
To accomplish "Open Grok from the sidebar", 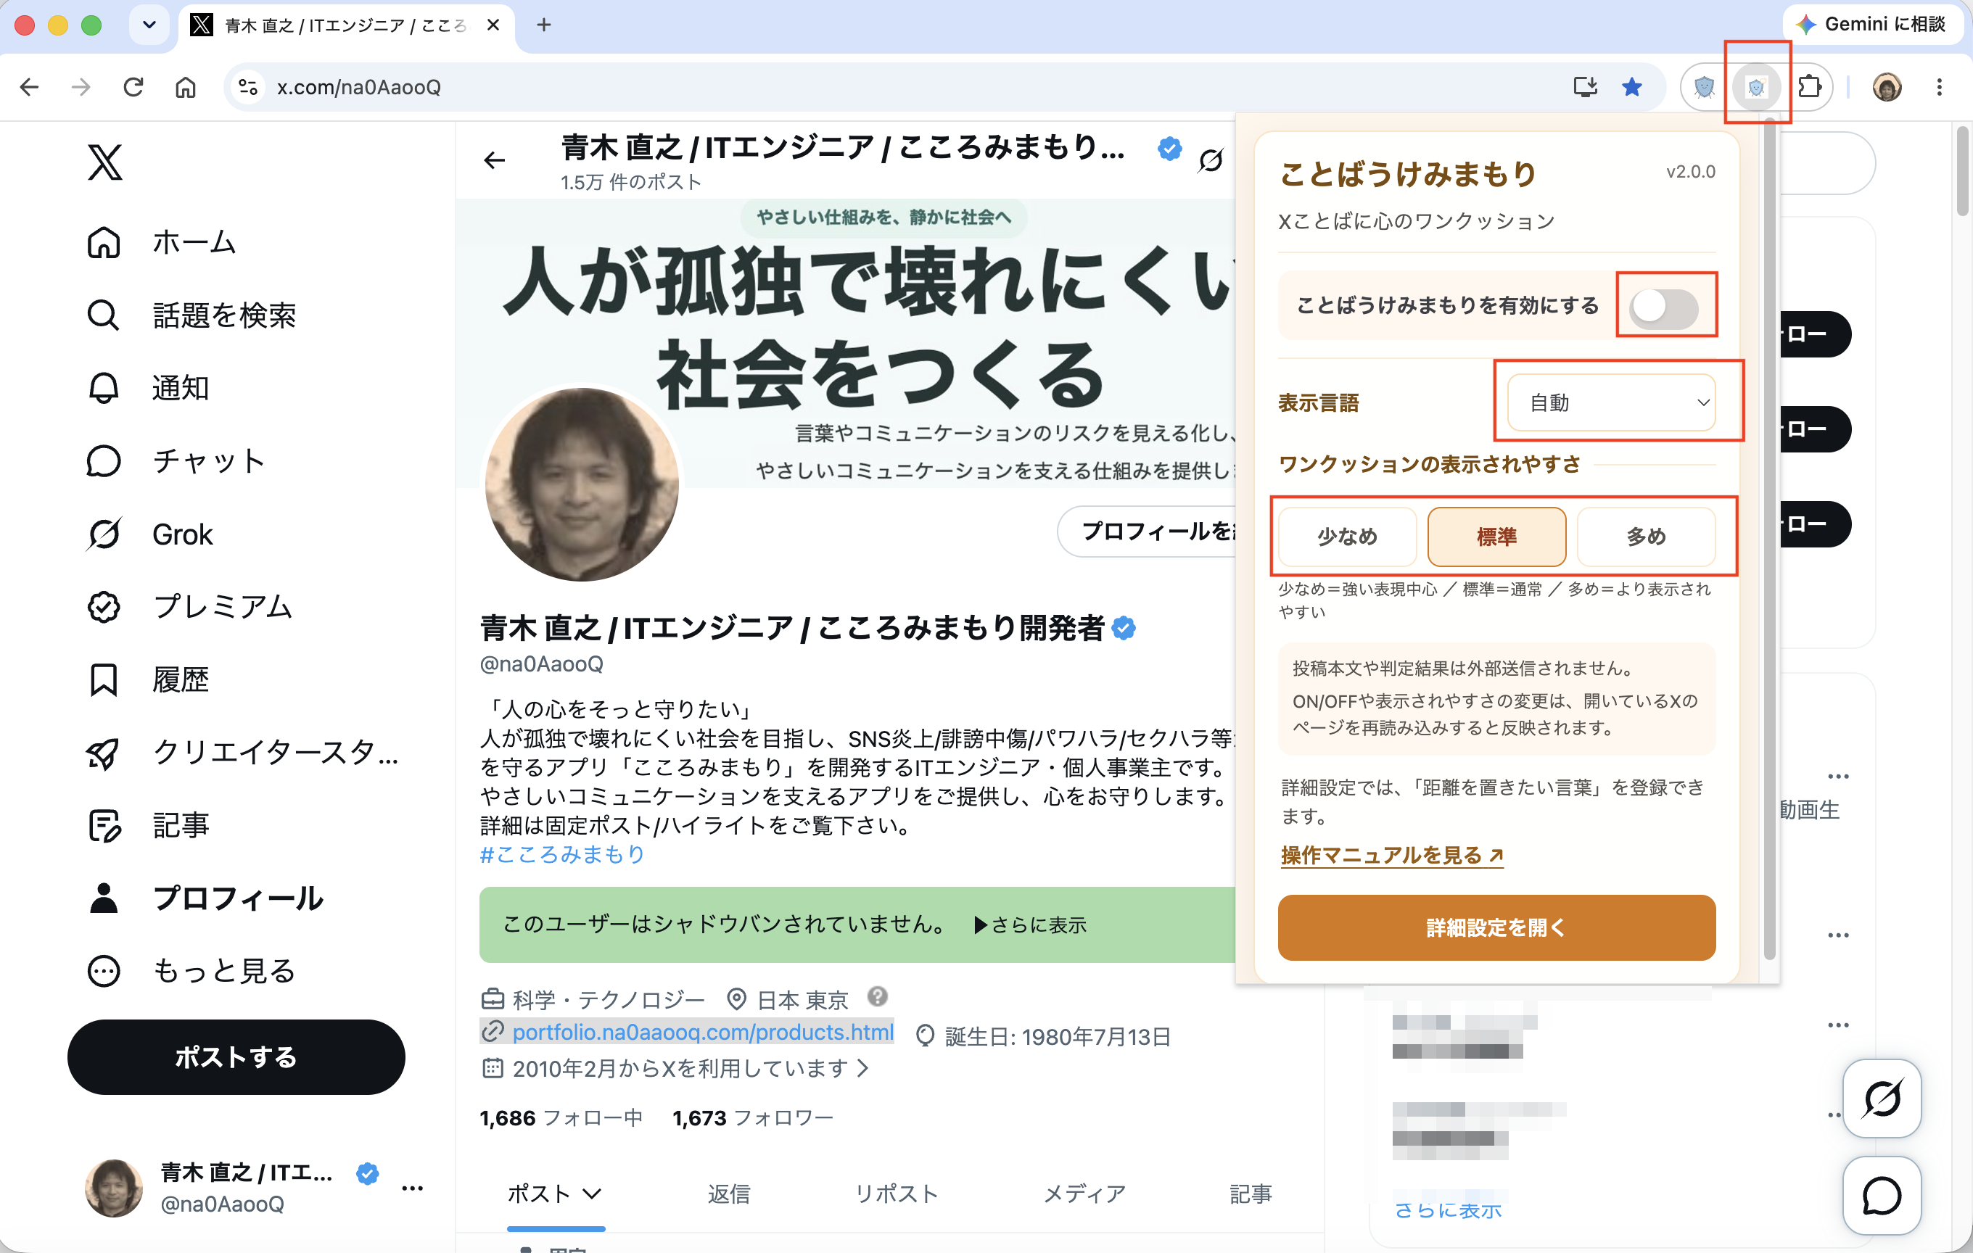I will [149, 534].
